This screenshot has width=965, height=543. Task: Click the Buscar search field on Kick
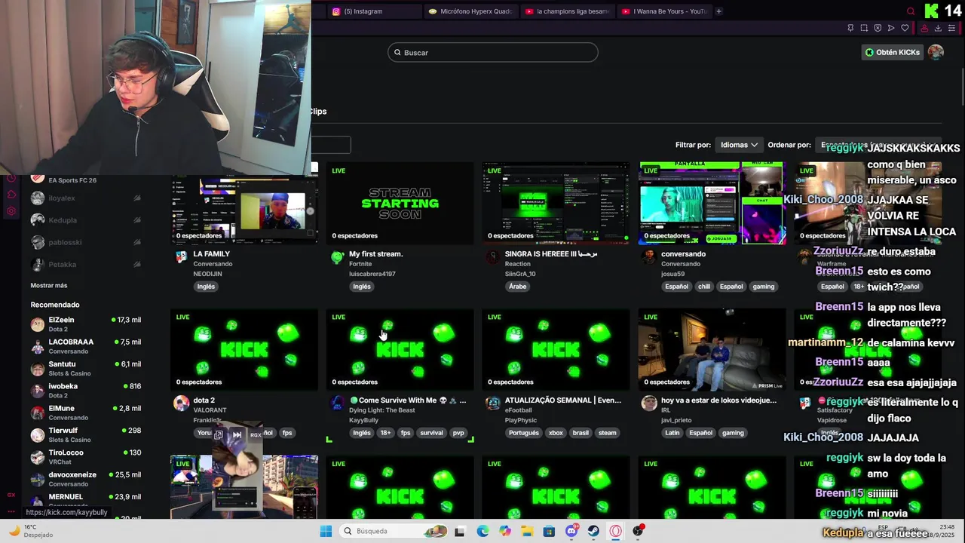click(493, 52)
